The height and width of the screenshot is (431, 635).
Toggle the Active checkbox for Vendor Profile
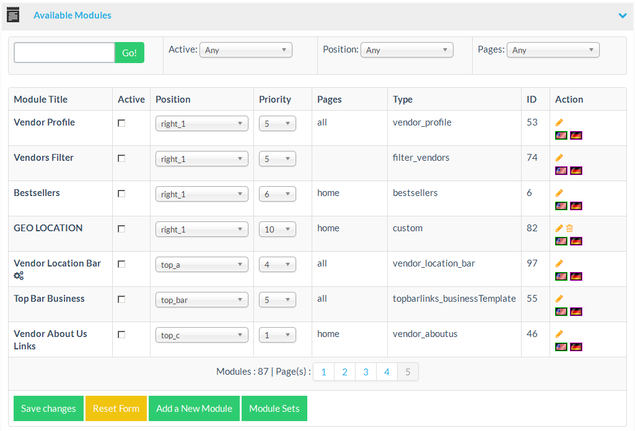click(x=121, y=123)
